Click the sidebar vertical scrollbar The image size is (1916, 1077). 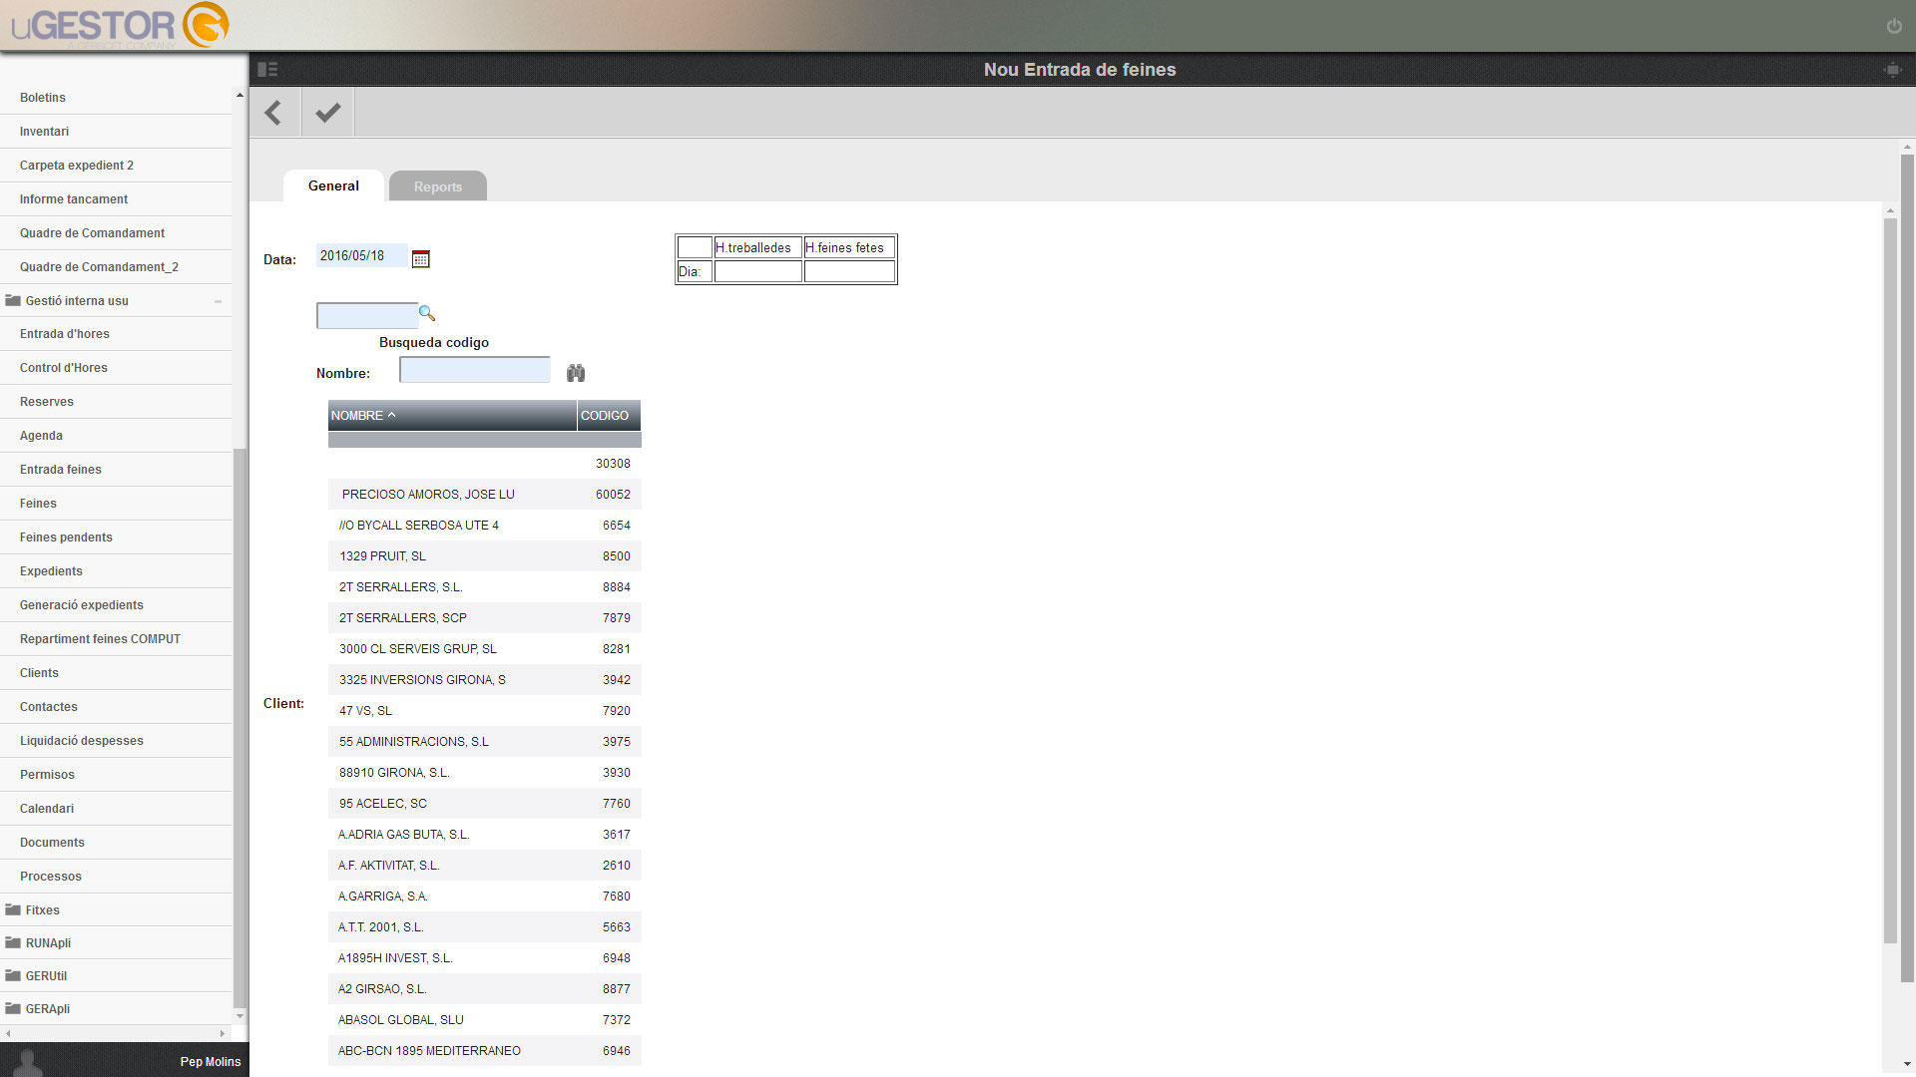point(239,728)
